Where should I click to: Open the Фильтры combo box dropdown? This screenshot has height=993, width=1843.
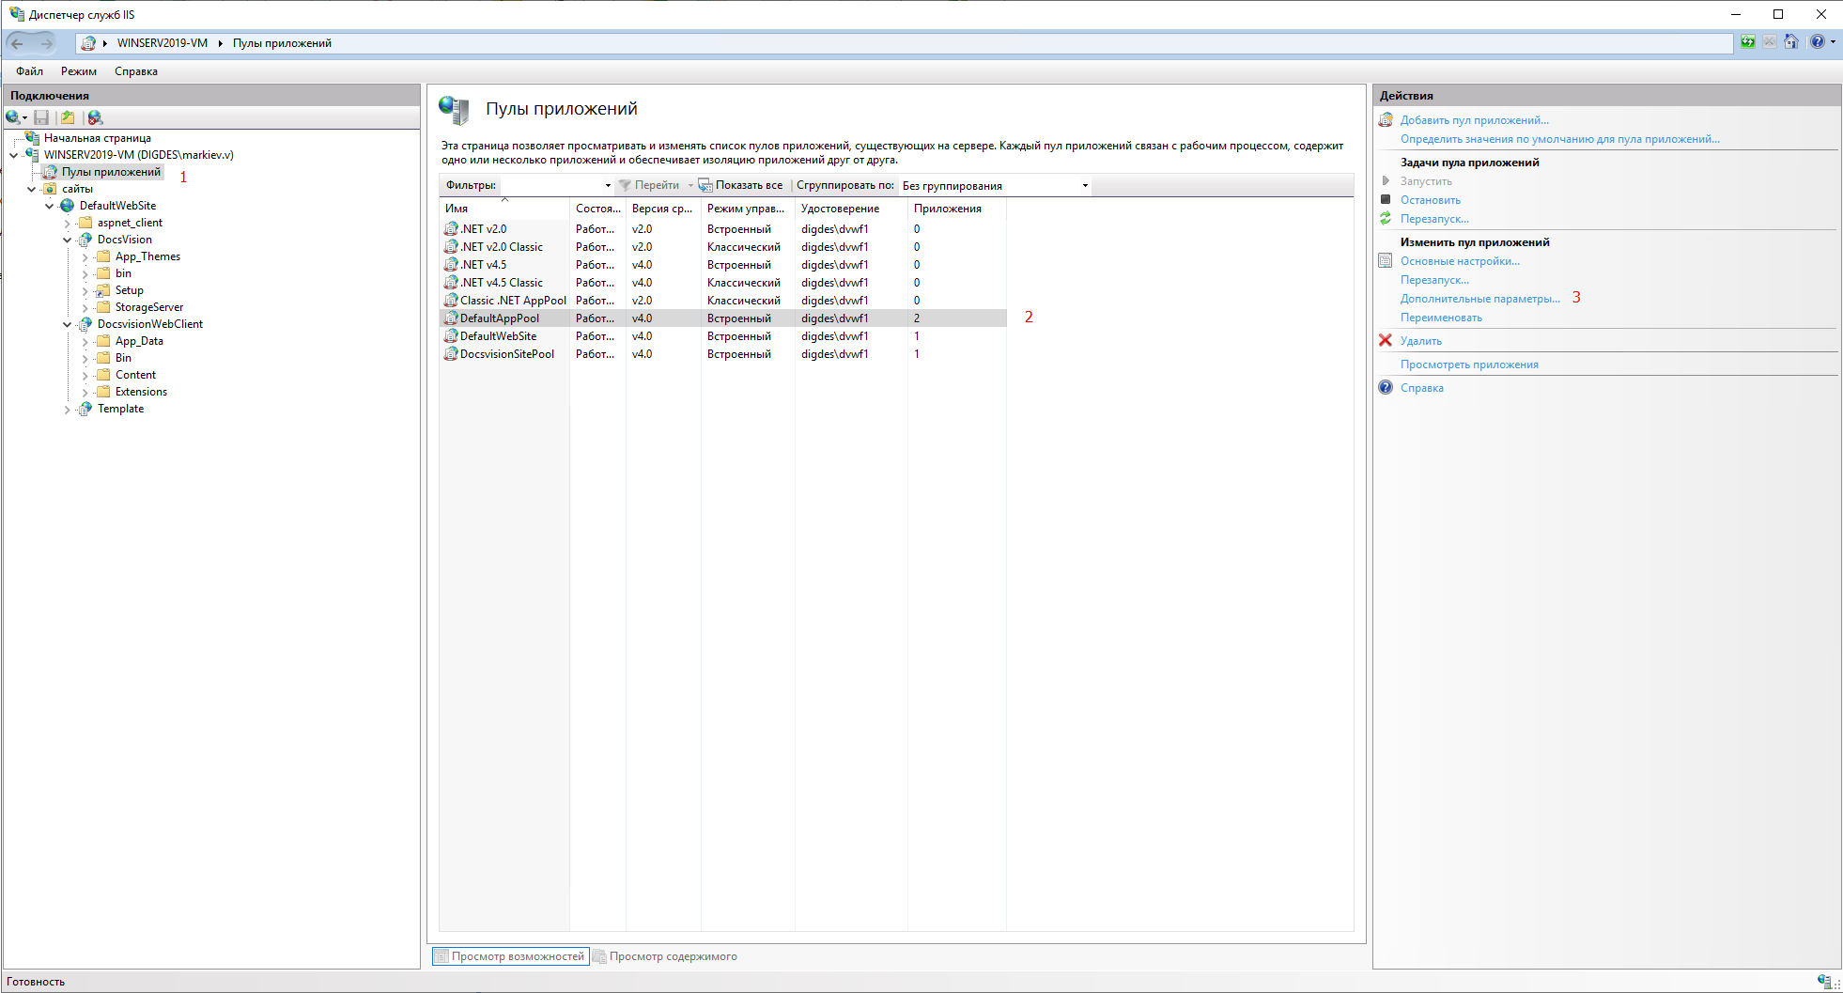coord(608,185)
